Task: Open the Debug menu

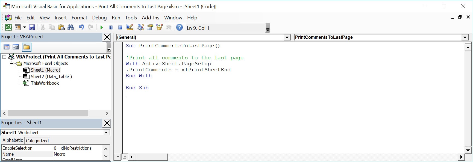Action: (x=99, y=18)
